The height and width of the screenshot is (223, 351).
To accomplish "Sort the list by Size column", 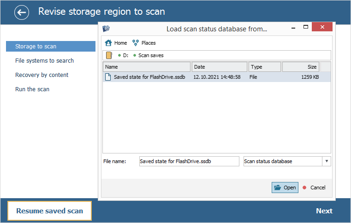I will tap(300, 67).
